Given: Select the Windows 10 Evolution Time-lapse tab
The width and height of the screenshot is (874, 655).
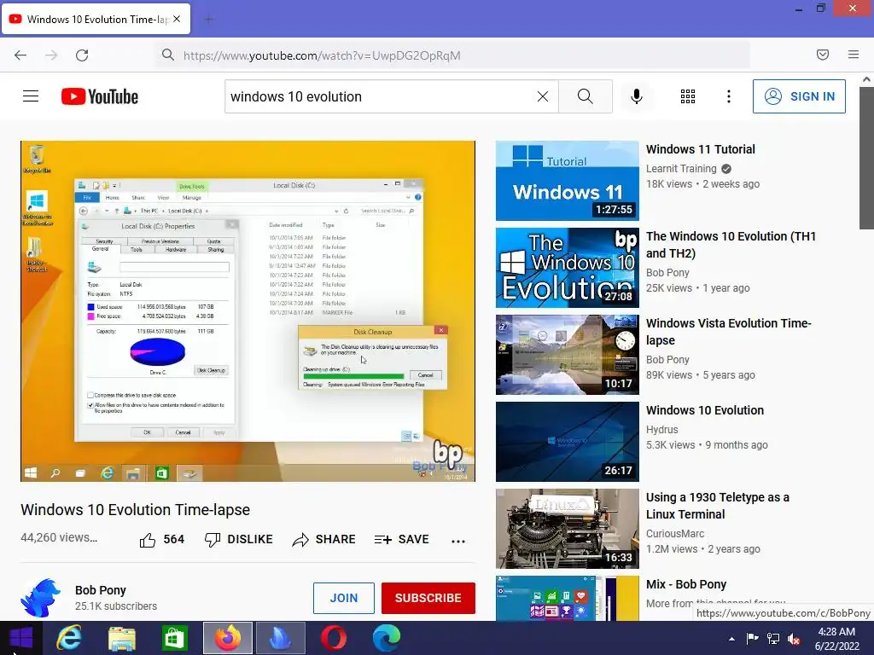Looking at the screenshot, I should (96, 19).
